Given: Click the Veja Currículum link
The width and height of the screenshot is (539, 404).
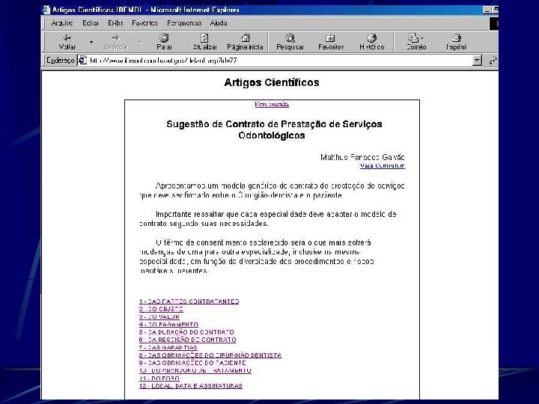Looking at the screenshot, I should coord(383,165).
